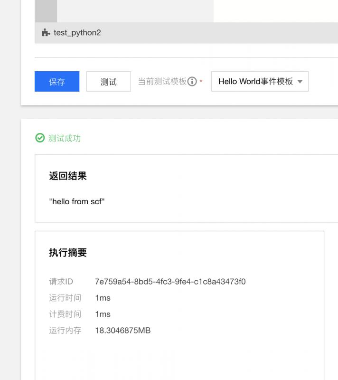Click the 返回结果 heading
This screenshot has width=338, height=380.
[x=68, y=176]
